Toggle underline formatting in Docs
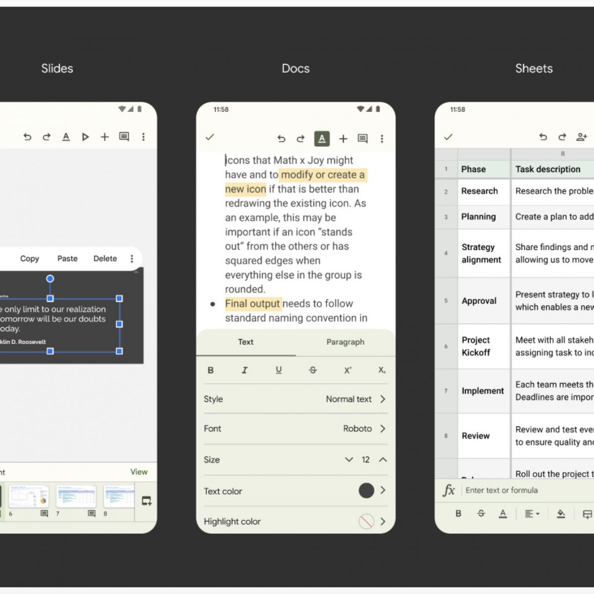This screenshot has height=594, width=594. pos(279,370)
